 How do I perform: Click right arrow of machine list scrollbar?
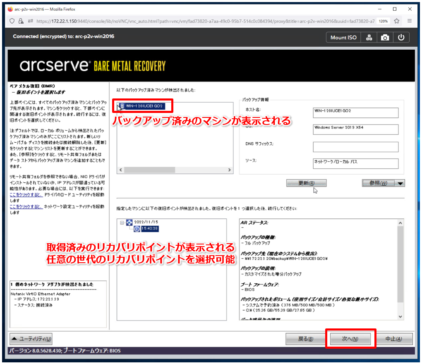click(x=229, y=170)
